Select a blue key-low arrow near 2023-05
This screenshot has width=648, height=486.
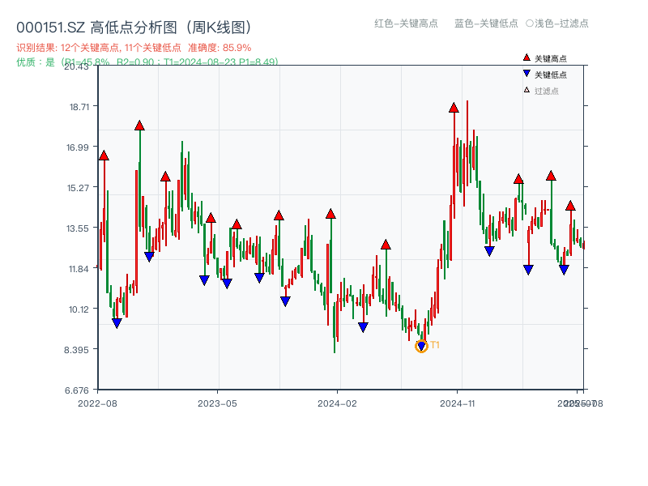(x=205, y=279)
